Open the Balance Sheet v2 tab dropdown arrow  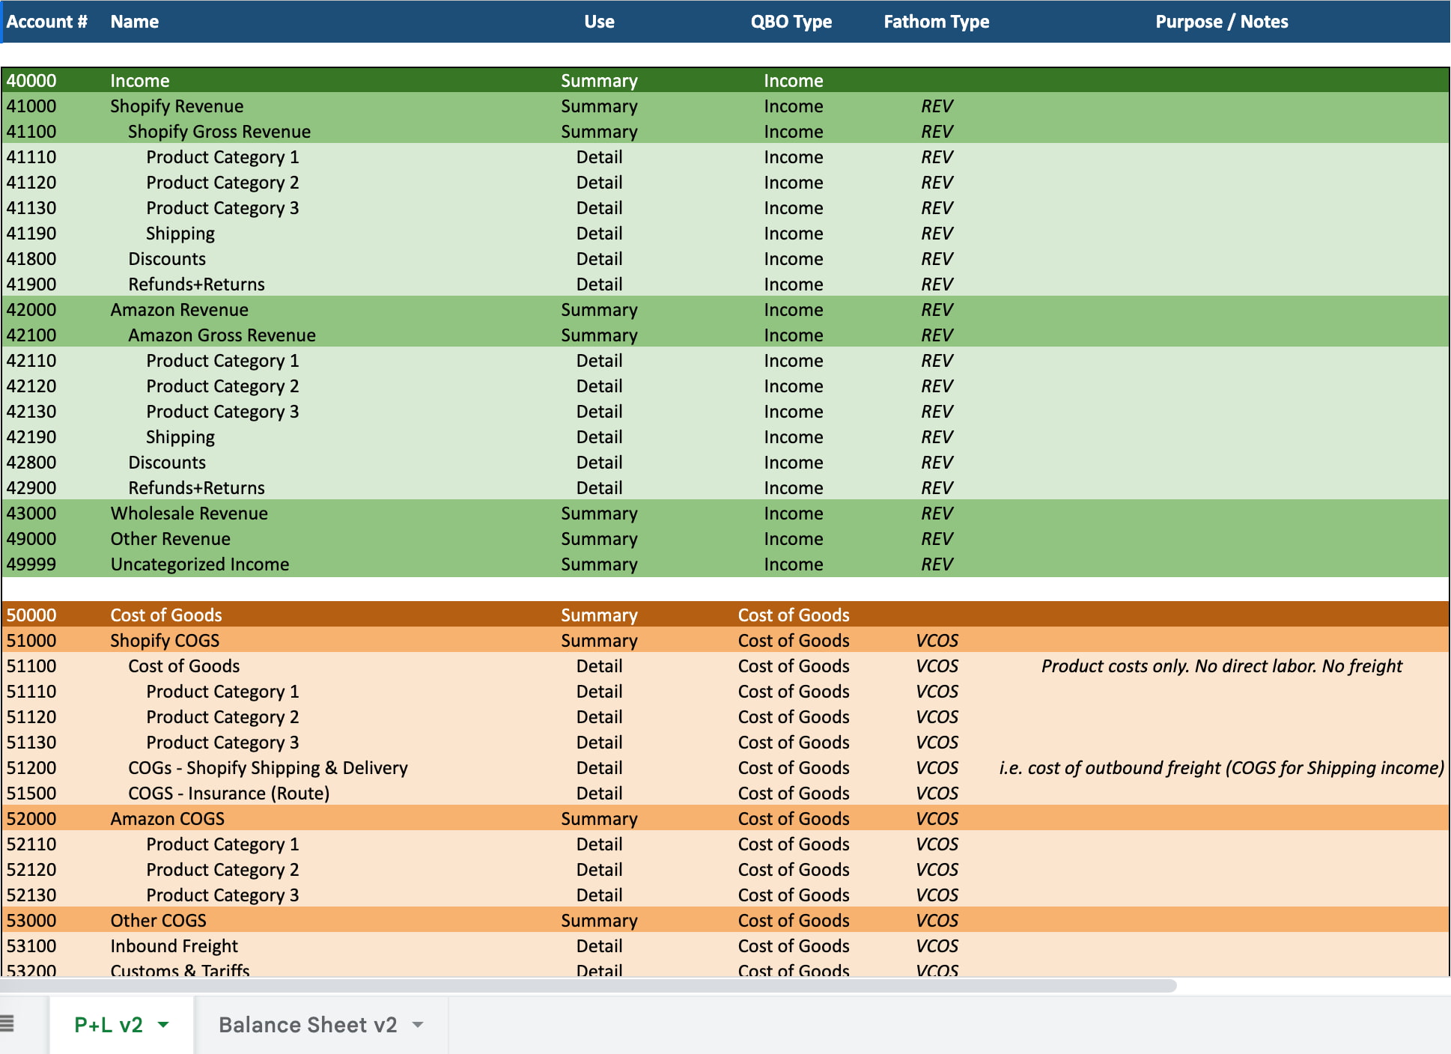pyautogui.click(x=418, y=1025)
